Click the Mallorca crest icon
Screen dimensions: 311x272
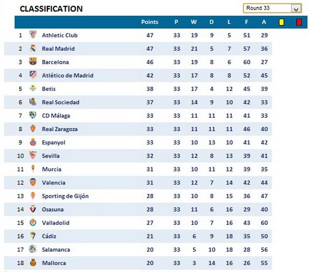click(33, 263)
